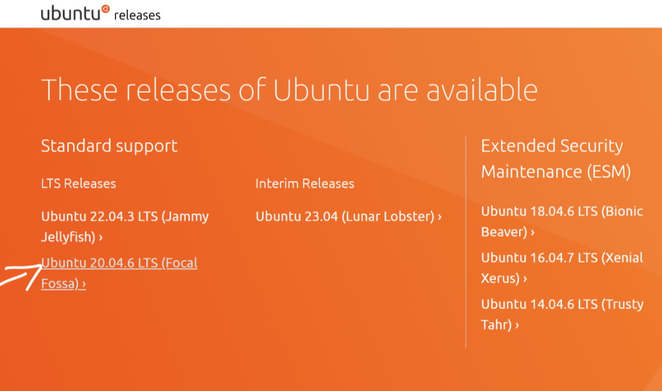Open Ubuntu 23.04 Lunar Lobster release

point(345,216)
